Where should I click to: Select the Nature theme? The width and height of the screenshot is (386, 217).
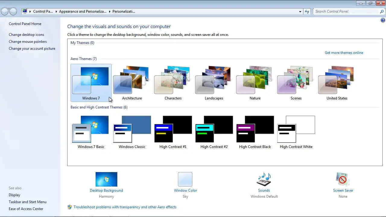click(255, 83)
